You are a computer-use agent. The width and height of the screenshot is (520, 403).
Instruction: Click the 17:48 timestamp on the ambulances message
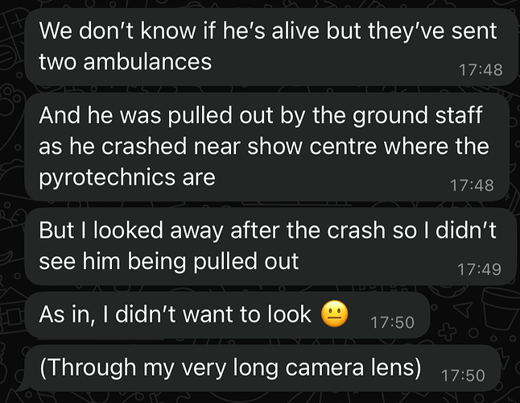(x=480, y=70)
